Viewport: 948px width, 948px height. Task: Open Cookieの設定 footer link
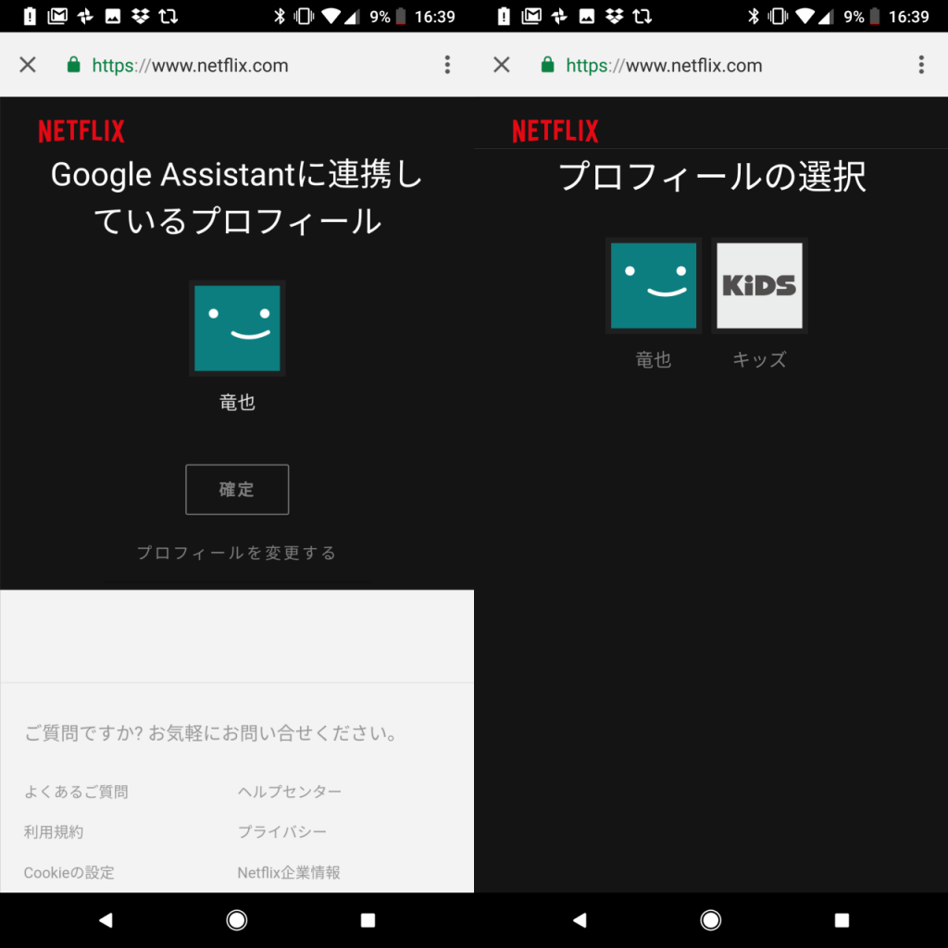pos(69,872)
